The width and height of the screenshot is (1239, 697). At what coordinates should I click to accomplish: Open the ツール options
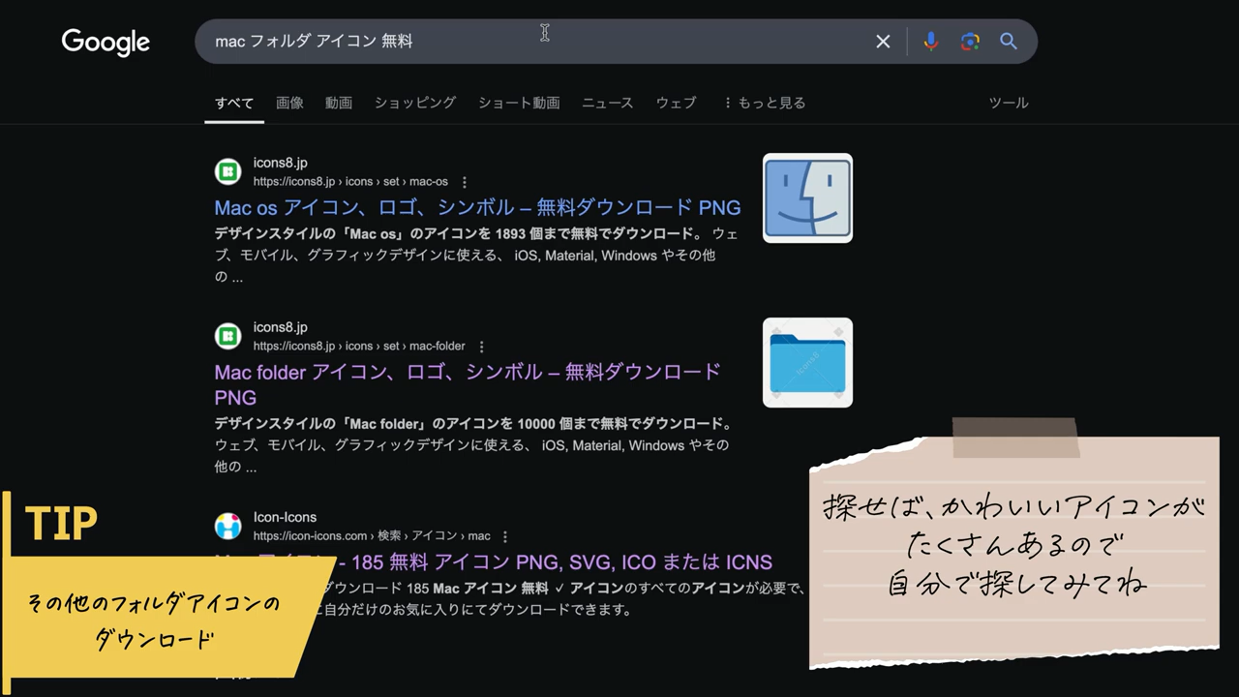1009,103
